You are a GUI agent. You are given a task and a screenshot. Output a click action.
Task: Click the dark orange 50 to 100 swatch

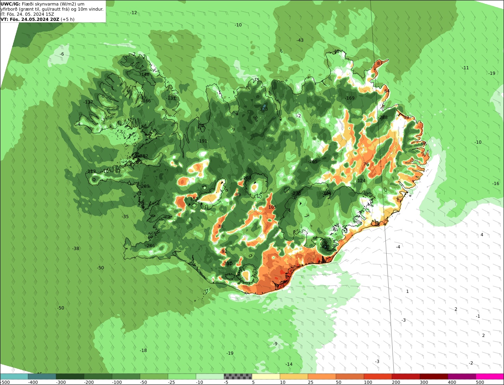350,376
